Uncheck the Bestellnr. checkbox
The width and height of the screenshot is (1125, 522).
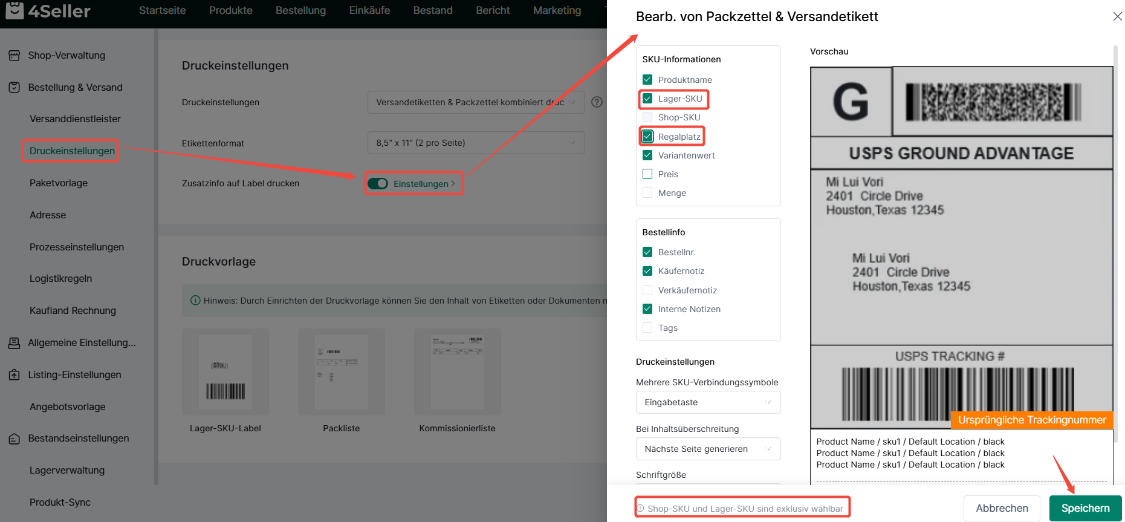[647, 252]
